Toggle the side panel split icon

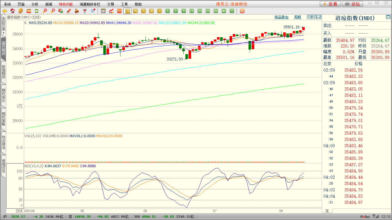click(x=319, y=17)
